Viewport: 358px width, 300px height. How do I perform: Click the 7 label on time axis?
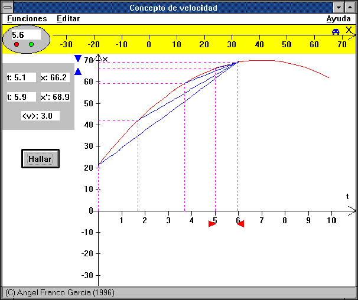(262, 220)
